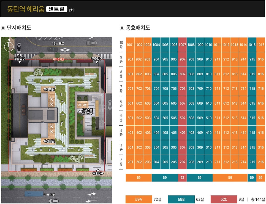Select unit 1007 on the 10th floor
The image size is (266, 204).
(182, 45)
